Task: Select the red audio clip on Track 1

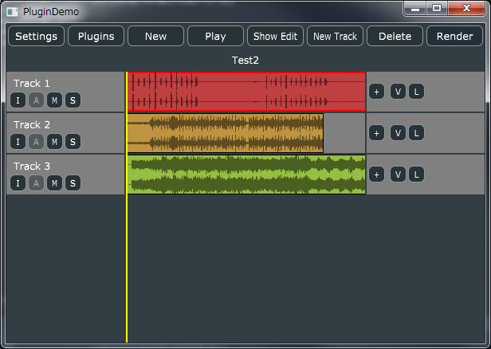Action: coord(246,92)
